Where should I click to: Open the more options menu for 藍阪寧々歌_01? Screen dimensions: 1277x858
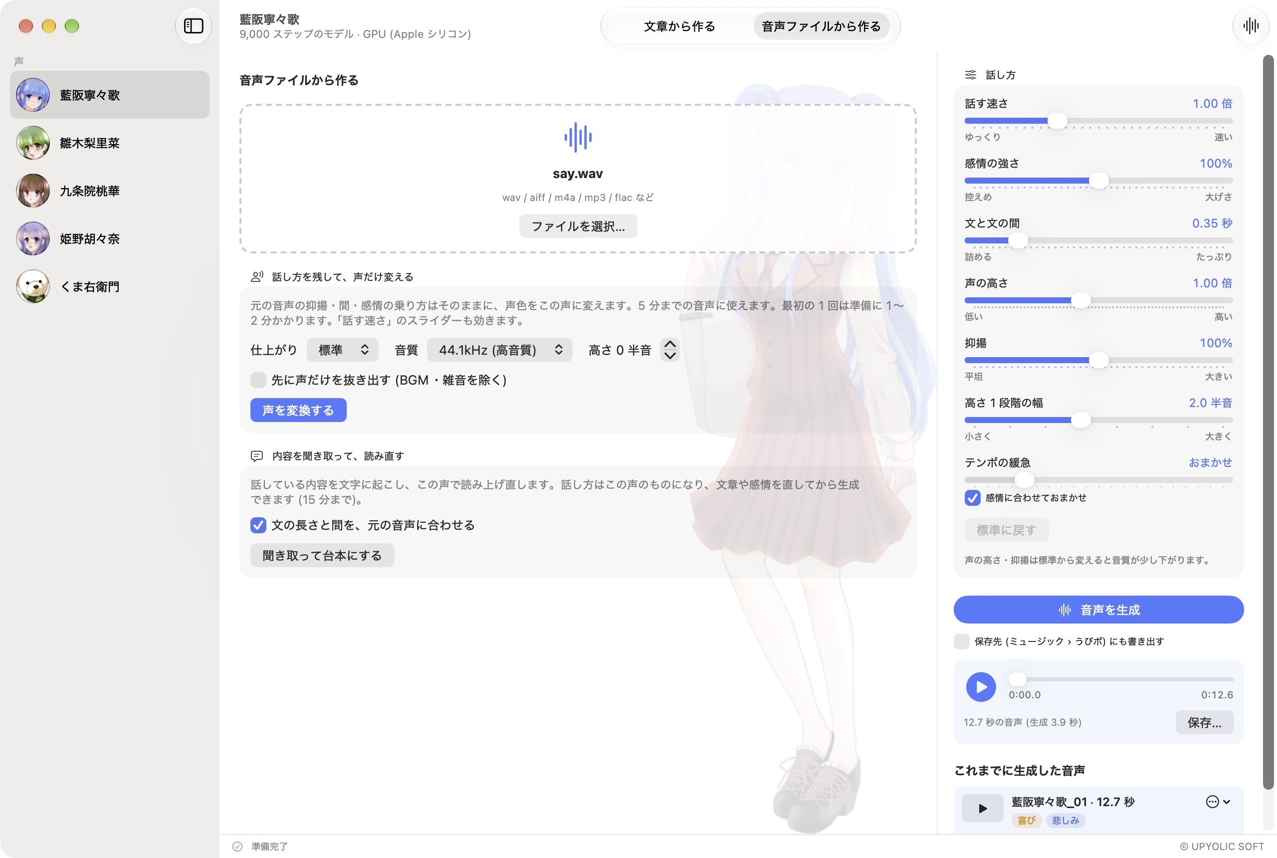(1217, 802)
